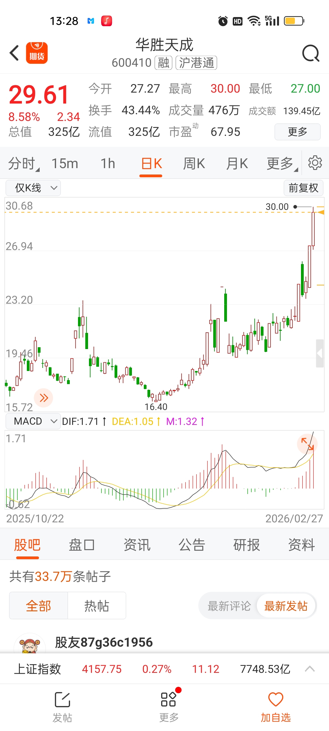Tap the 4157.75 index value

tap(102, 669)
